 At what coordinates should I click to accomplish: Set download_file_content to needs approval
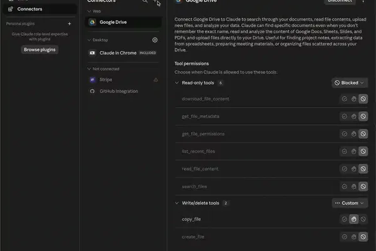point(353,99)
